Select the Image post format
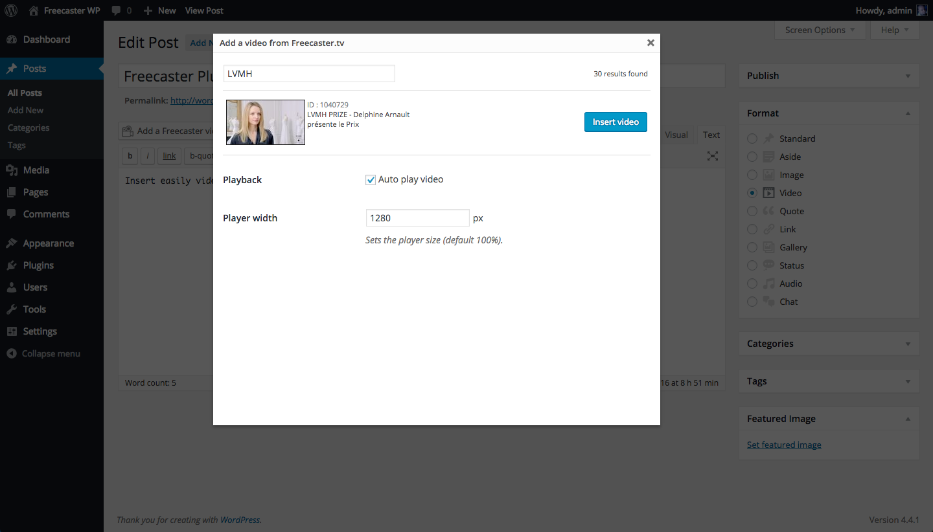 click(752, 175)
